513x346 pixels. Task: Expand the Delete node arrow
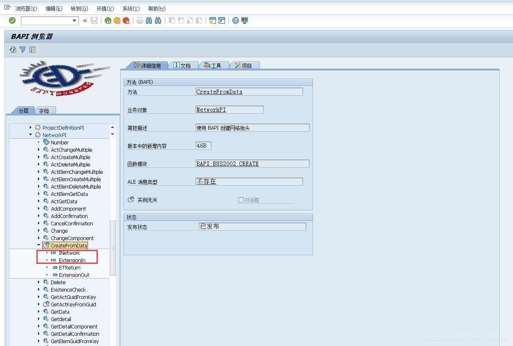[x=39, y=282]
